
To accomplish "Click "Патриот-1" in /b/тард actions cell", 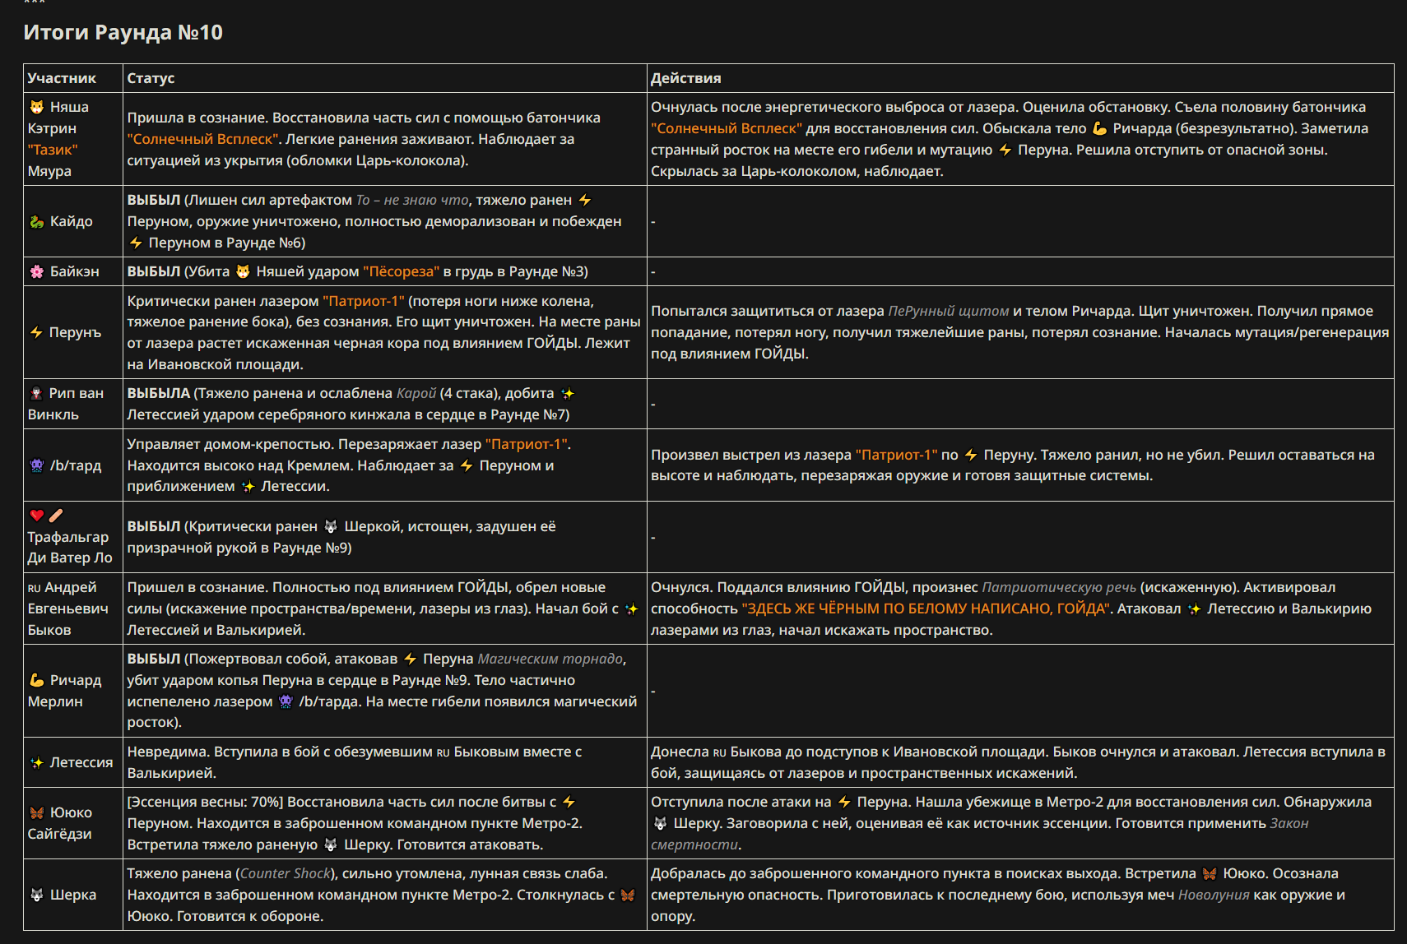I will (897, 455).
